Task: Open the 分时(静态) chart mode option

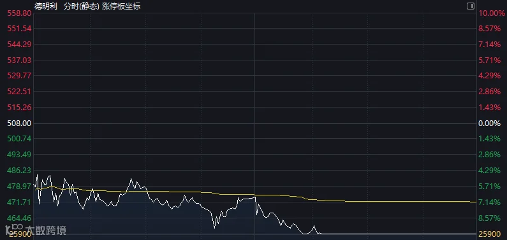Action: click(82, 6)
